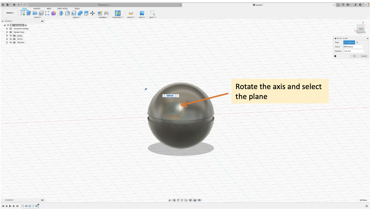Jump to the timeline beginning

[x=3, y=206]
